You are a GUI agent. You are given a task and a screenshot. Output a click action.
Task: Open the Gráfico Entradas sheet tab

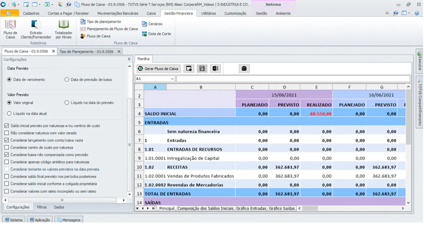(251, 209)
